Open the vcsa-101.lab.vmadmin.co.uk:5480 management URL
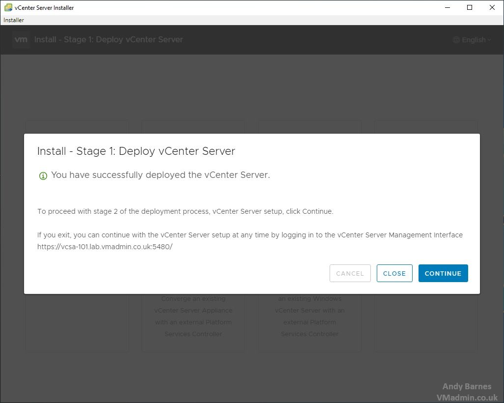This screenshot has height=403, width=504. [x=105, y=247]
